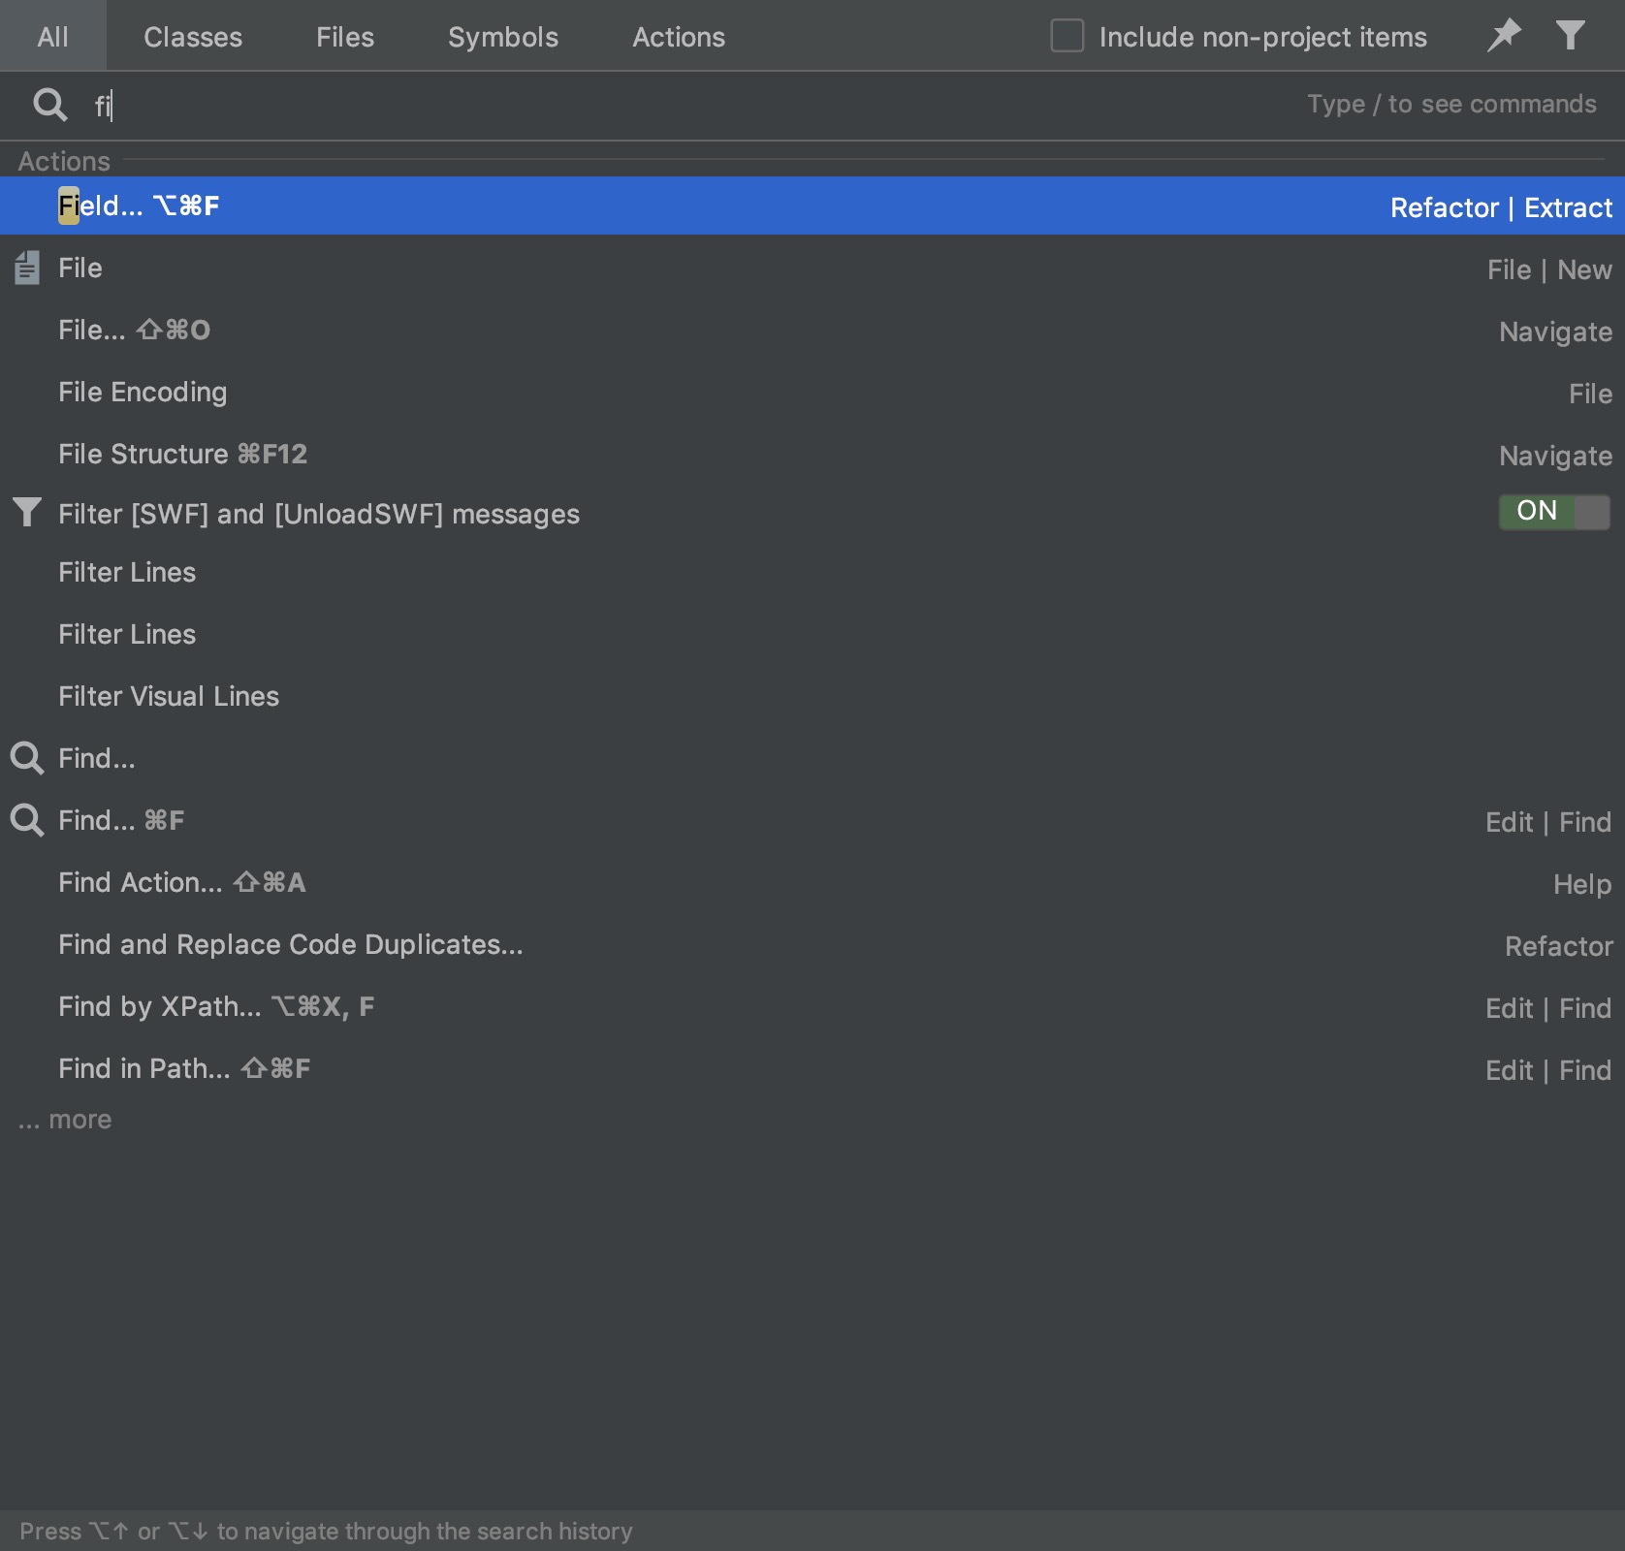Run Find in Path... action
Screen dimensions: 1625x1551
[x=812, y=1068]
